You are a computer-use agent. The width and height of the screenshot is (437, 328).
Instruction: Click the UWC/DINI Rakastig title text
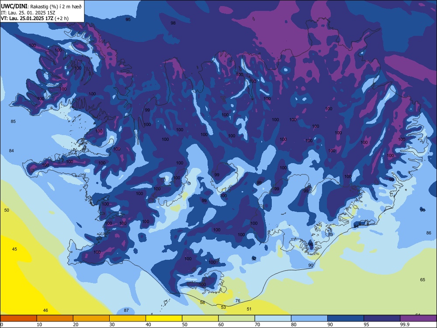tap(41, 7)
